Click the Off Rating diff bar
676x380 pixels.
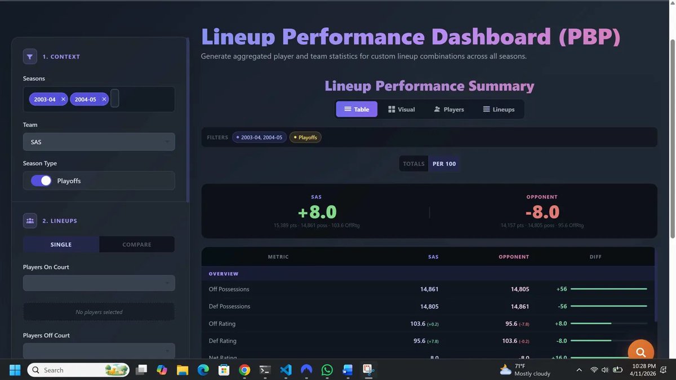point(609,324)
